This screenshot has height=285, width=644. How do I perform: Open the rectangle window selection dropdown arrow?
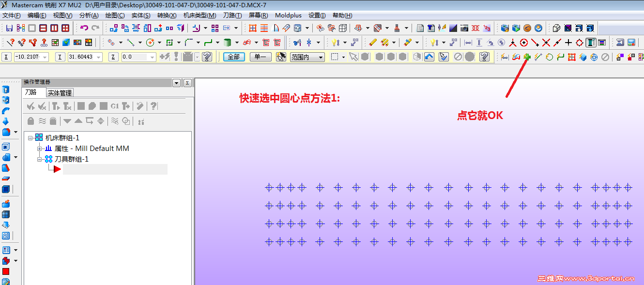click(x=343, y=57)
